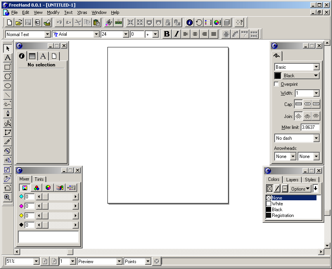Open the Normal Text style dropdown
332x269 pixels.
[x=47, y=34]
